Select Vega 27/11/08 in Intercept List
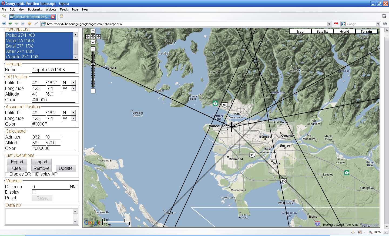The height and width of the screenshot is (236, 389). click(x=20, y=41)
